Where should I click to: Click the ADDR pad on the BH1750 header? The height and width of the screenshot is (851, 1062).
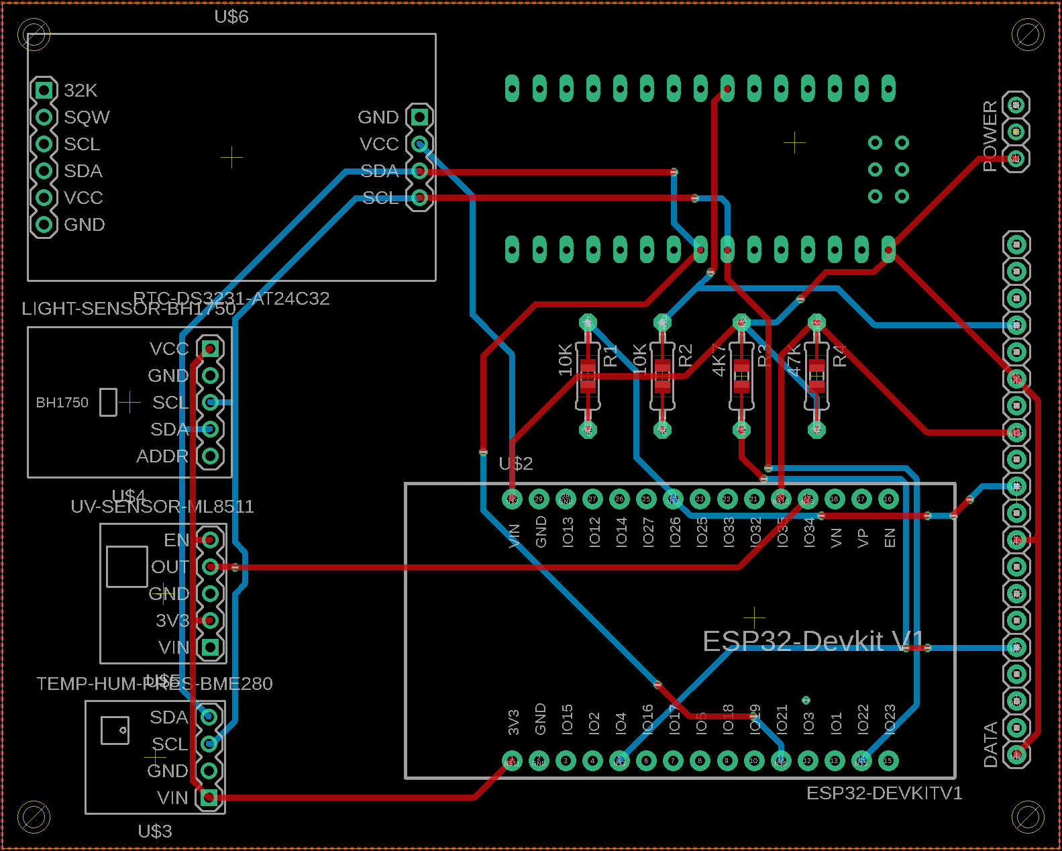[210, 456]
